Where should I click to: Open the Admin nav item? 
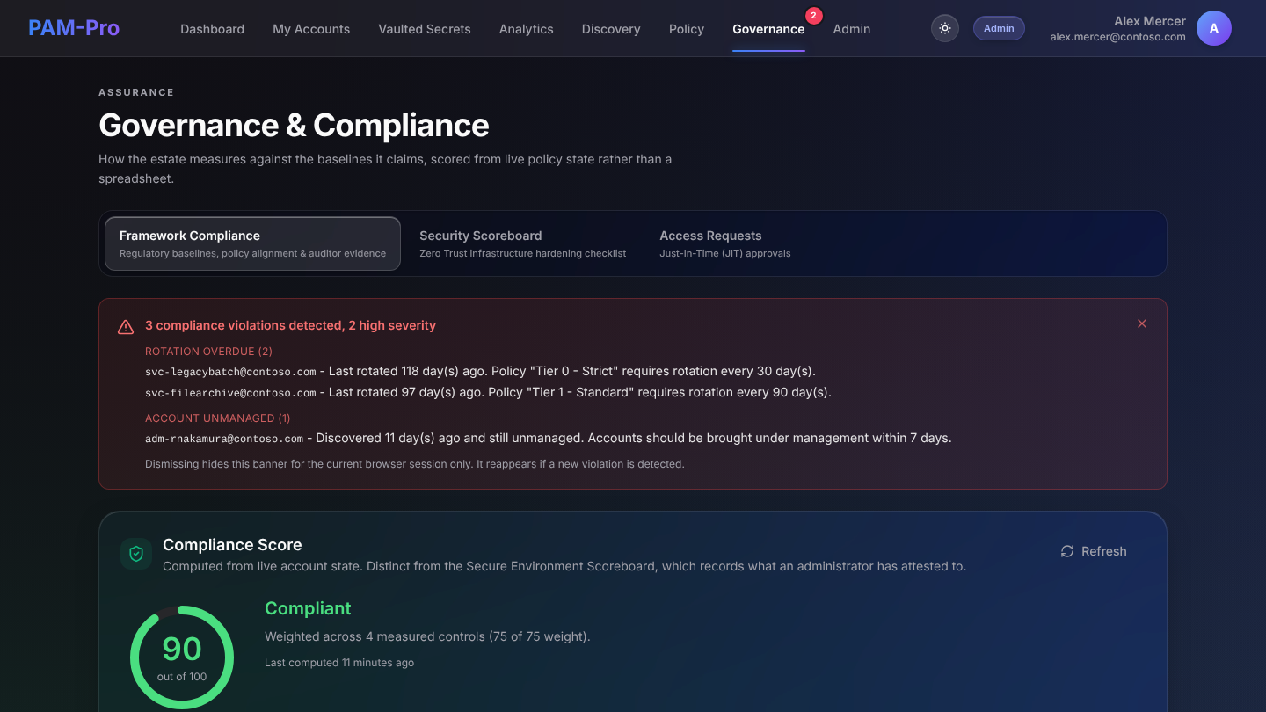click(x=852, y=29)
